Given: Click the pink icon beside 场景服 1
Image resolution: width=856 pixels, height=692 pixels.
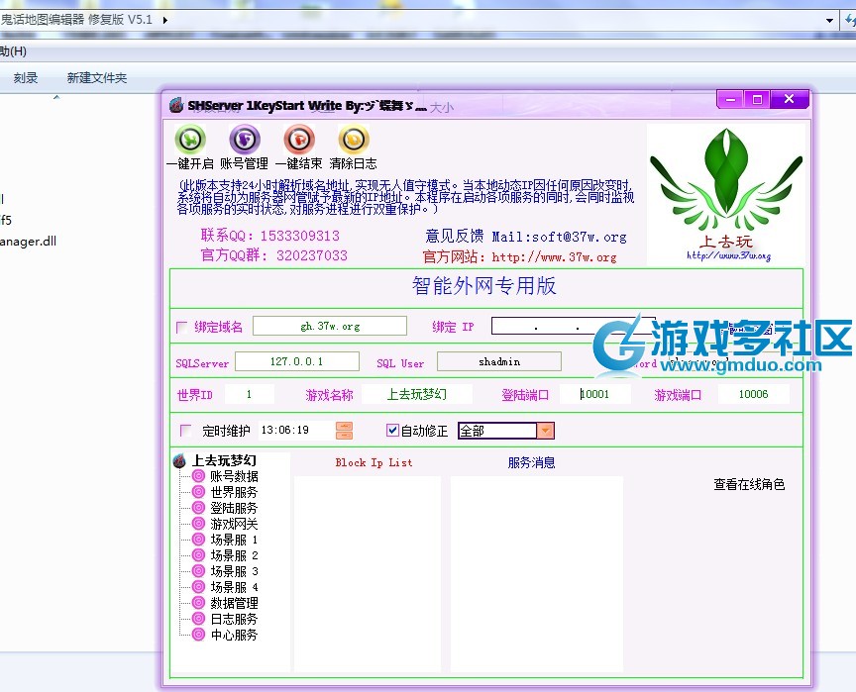Looking at the screenshot, I should click(x=198, y=540).
